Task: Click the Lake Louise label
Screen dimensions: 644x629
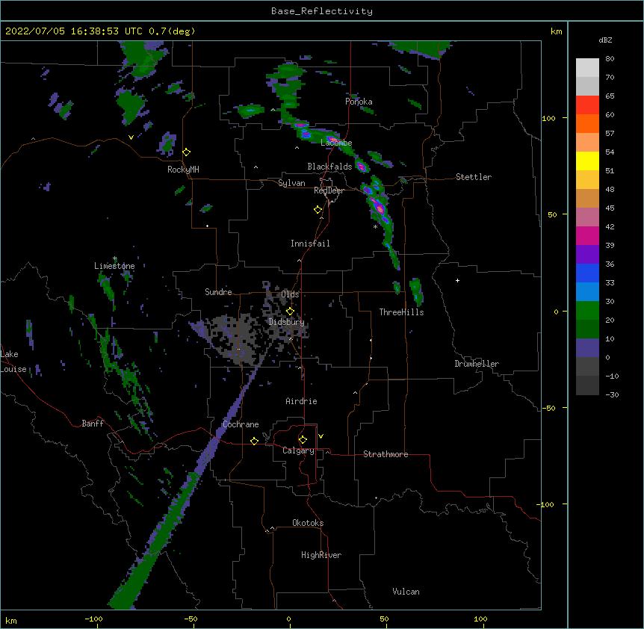Action: [13, 362]
